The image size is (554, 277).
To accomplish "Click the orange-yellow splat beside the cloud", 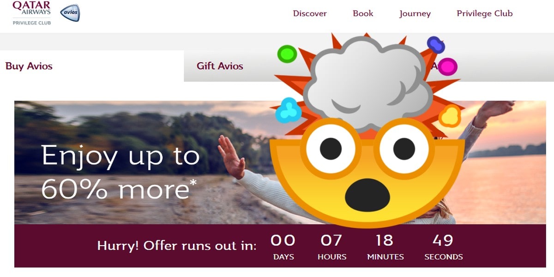I will 450,115.
